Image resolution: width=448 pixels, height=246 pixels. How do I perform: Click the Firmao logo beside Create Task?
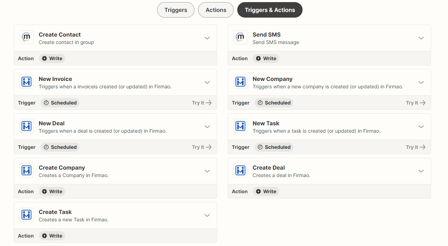point(26,215)
